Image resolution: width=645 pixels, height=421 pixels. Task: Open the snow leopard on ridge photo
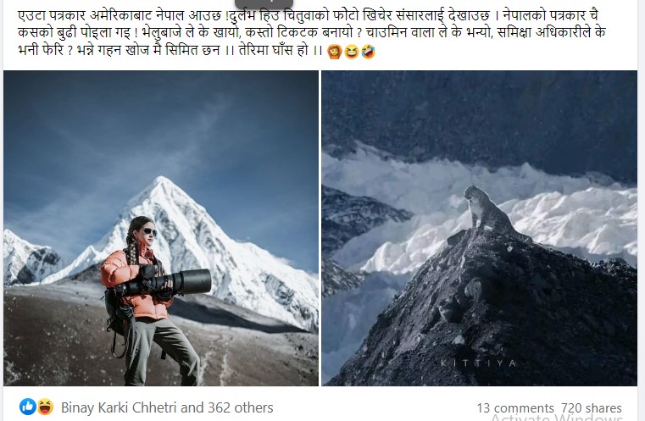point(479,228)
